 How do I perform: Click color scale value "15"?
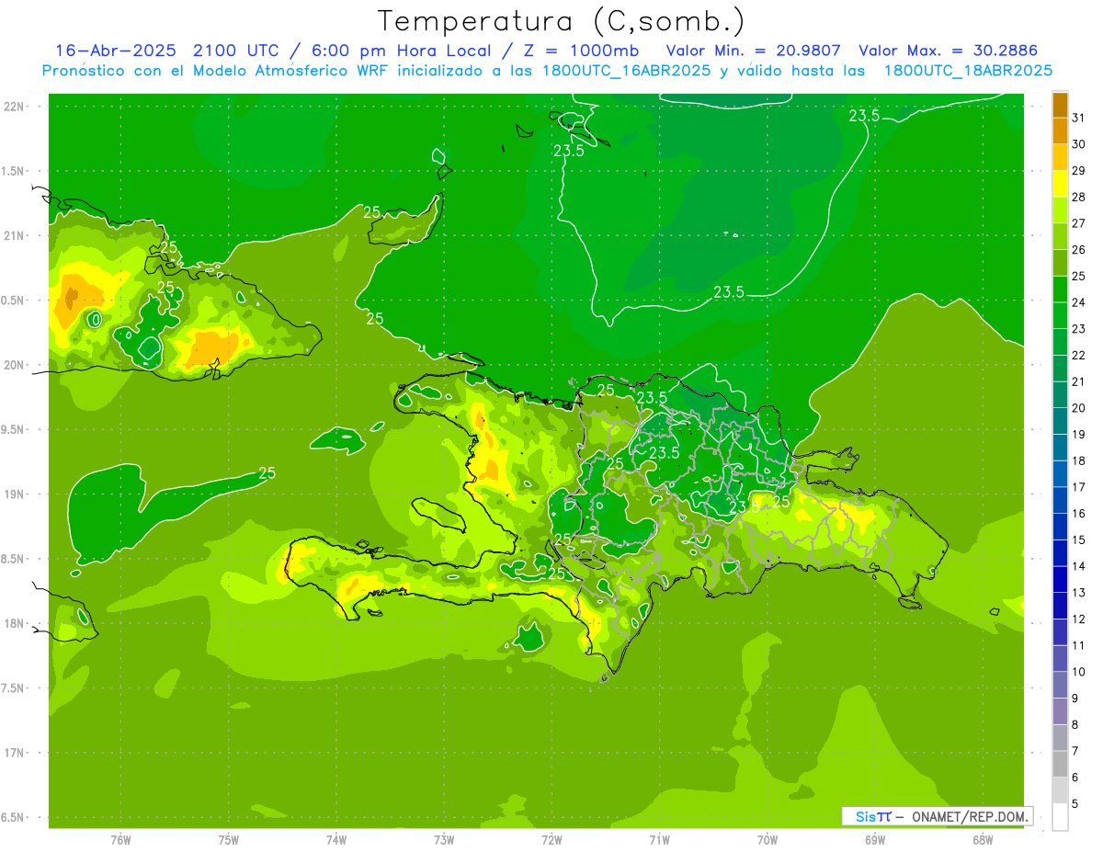[x=1080, y=540]
